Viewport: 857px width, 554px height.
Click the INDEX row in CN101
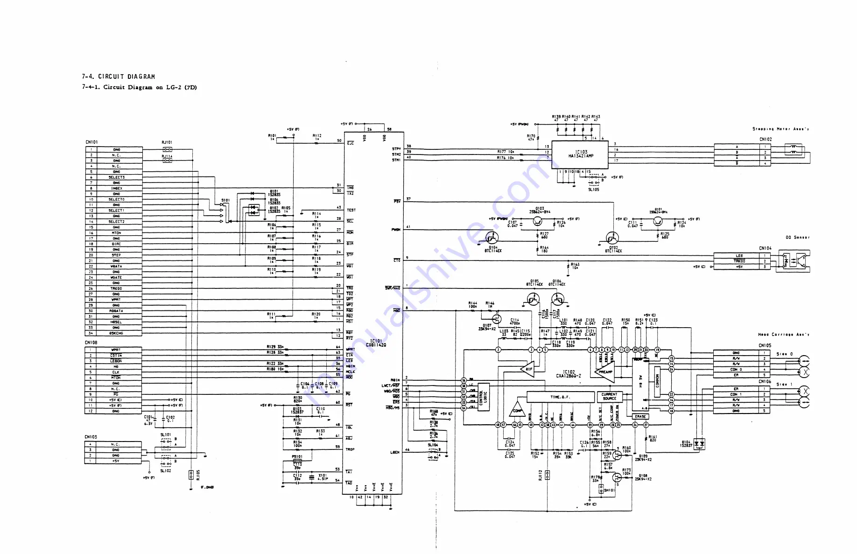(x=114, y=189)
